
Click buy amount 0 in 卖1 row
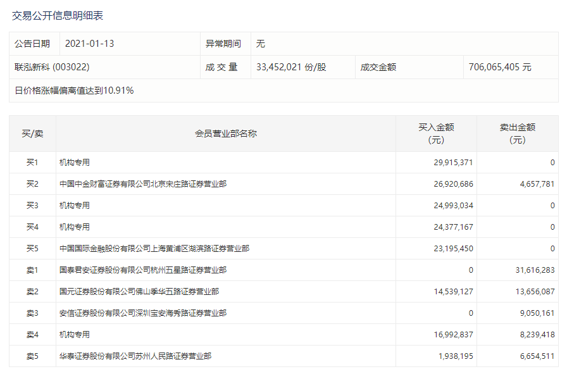pos(471,270)
